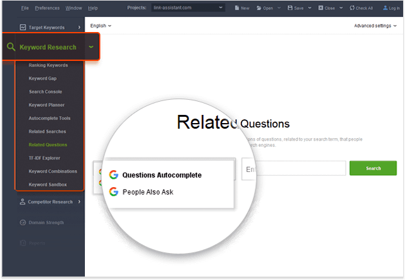Click the Check All refresh icon
Viewport: 405px width, 280px height.
pyautogui.click(x=352, y=8)
